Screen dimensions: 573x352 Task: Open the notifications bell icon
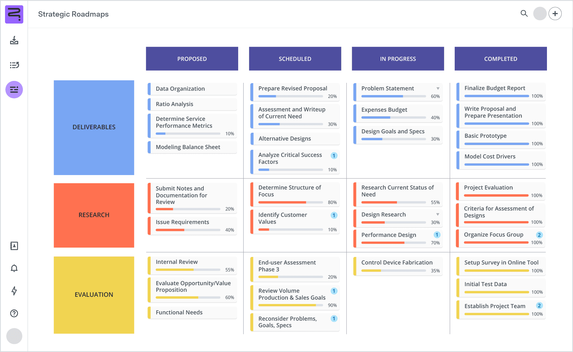pos(14,269)
